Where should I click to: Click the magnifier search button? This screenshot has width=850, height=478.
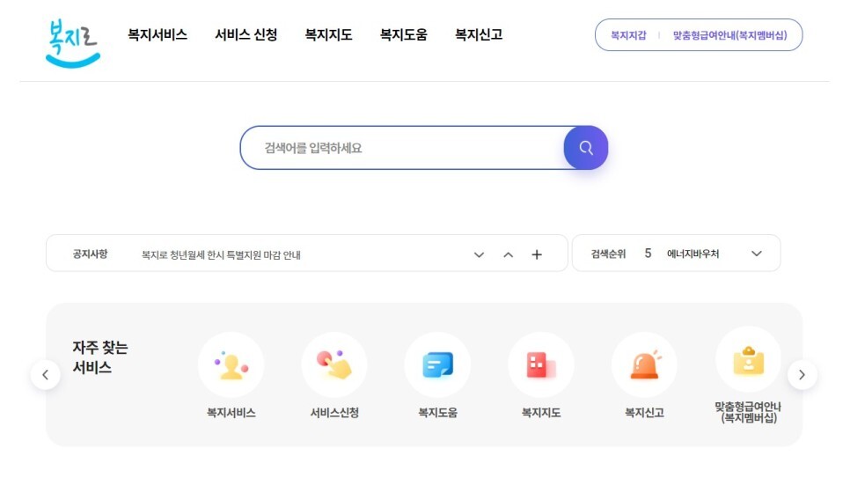[x=586, y=148]
